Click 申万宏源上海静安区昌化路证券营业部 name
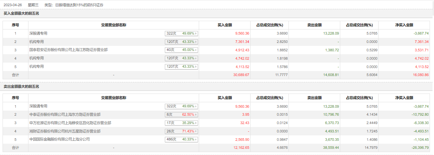The width and height of the screenshot is (434, 155). pos(70,123)
